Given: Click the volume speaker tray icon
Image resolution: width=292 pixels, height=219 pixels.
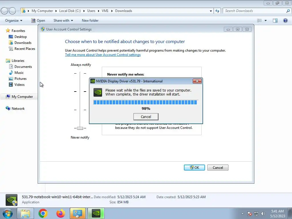Looking at the screenshot, I should click(x=263, y=214).
